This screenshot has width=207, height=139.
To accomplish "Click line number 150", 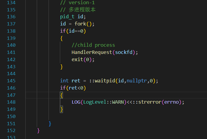I will pyautogui.click(x=11, y=116).
